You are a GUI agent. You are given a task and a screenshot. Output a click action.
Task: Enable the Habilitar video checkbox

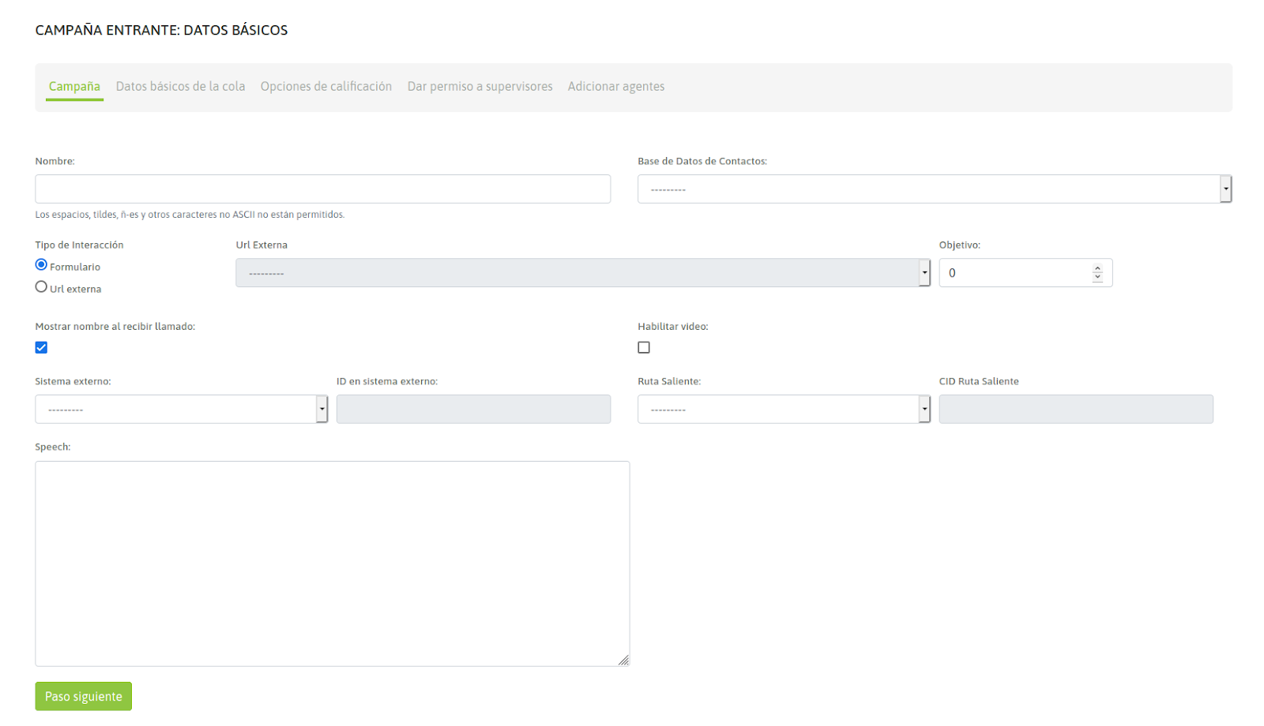coord(644,347)
